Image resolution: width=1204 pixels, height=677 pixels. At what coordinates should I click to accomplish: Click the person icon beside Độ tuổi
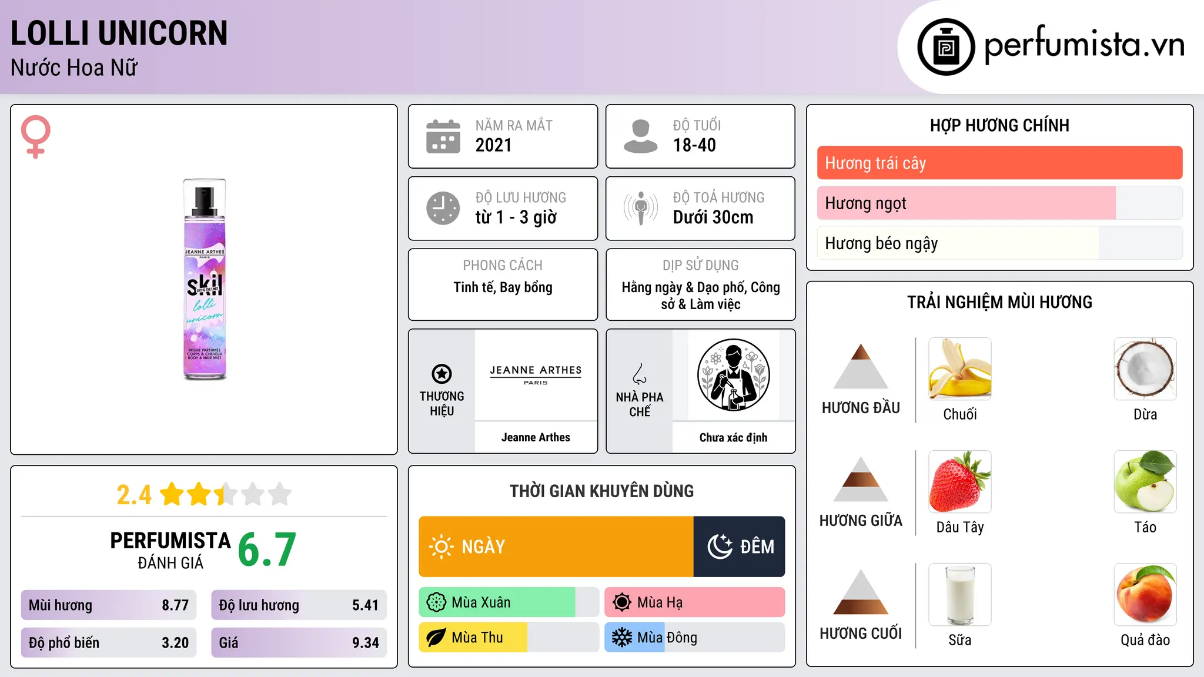(640, 136)
